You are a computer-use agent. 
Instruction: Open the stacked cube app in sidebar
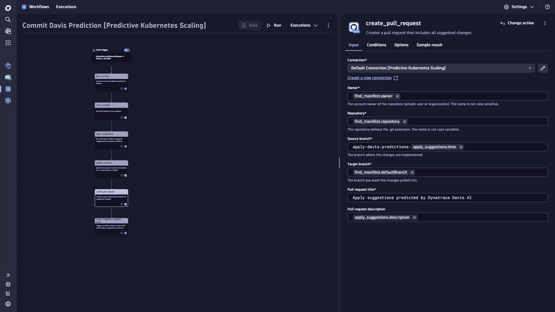click(8, 66)
